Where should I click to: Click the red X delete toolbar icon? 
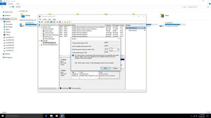point(60,22)
